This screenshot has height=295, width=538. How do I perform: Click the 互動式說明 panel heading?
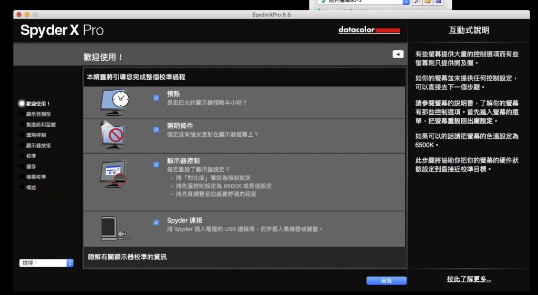pyautogui.click(x=469, y=30)
